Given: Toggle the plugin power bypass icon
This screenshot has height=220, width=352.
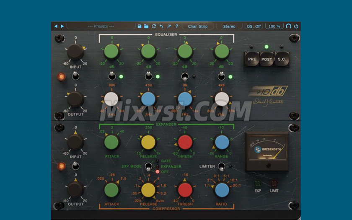Looking at the screenshot, I should coord(296,26).
